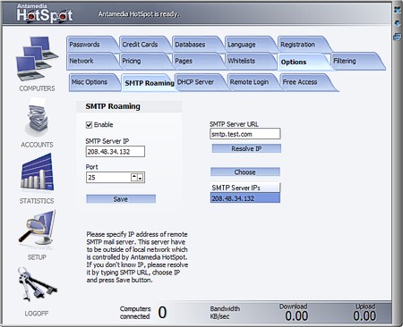
Task: Click the Choose button
Action: coord(245,172)
